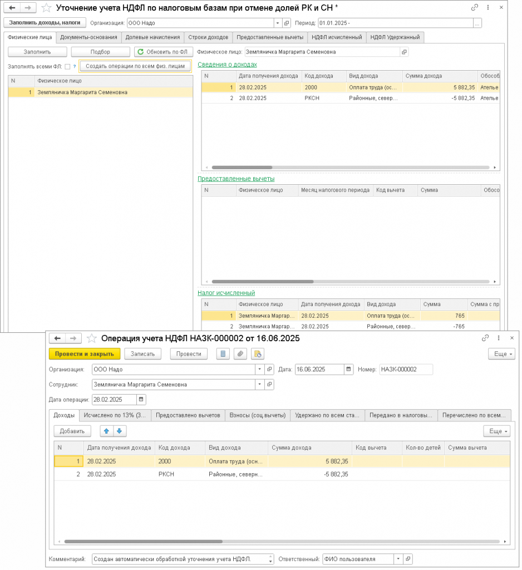The width and height of the screenshot is (522, 570).
Task: Open the Налог исчисленный link
Action: (x=226, y=293)
